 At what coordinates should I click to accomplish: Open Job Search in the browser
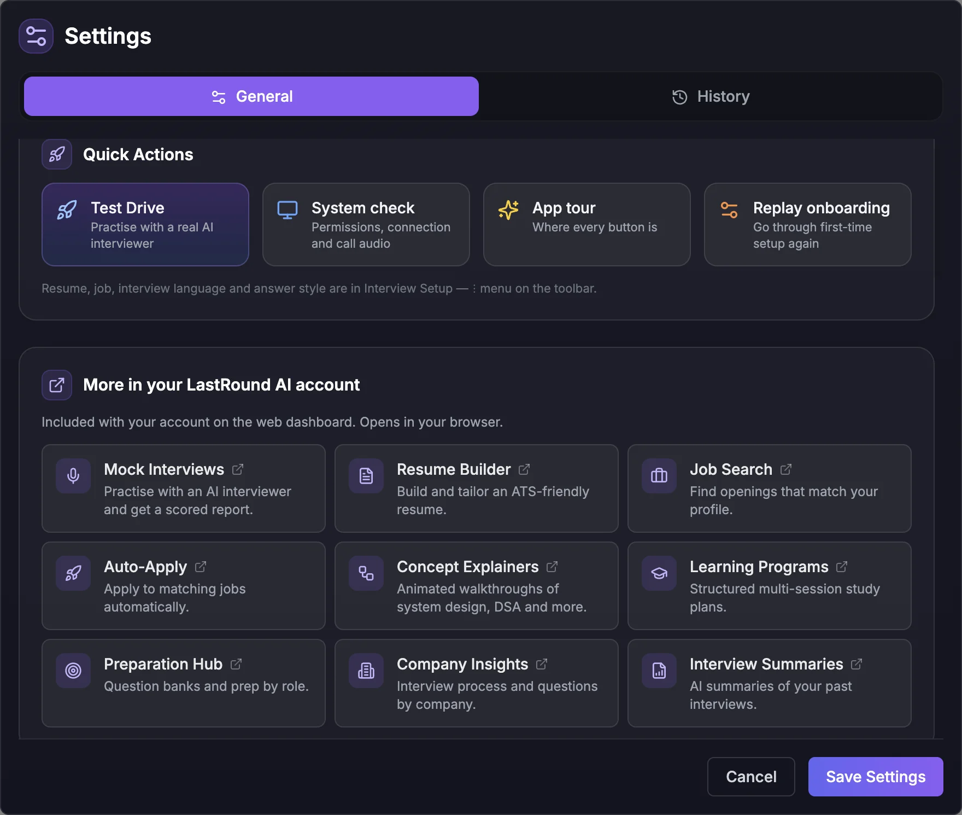coord(770,488)
